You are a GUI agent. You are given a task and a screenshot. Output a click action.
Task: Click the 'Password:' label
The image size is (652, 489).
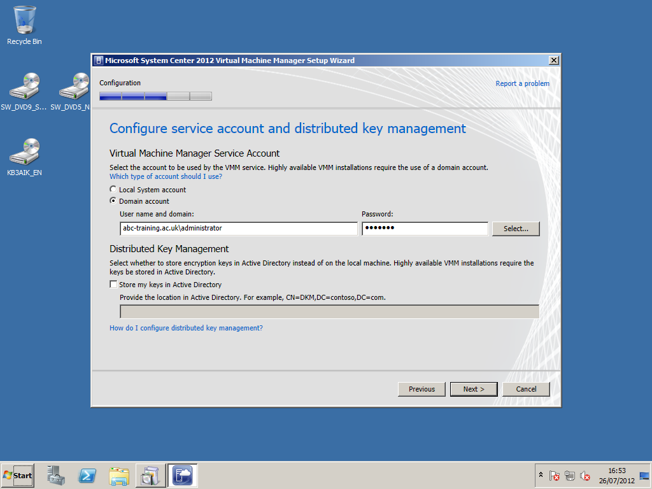point(377,214)
